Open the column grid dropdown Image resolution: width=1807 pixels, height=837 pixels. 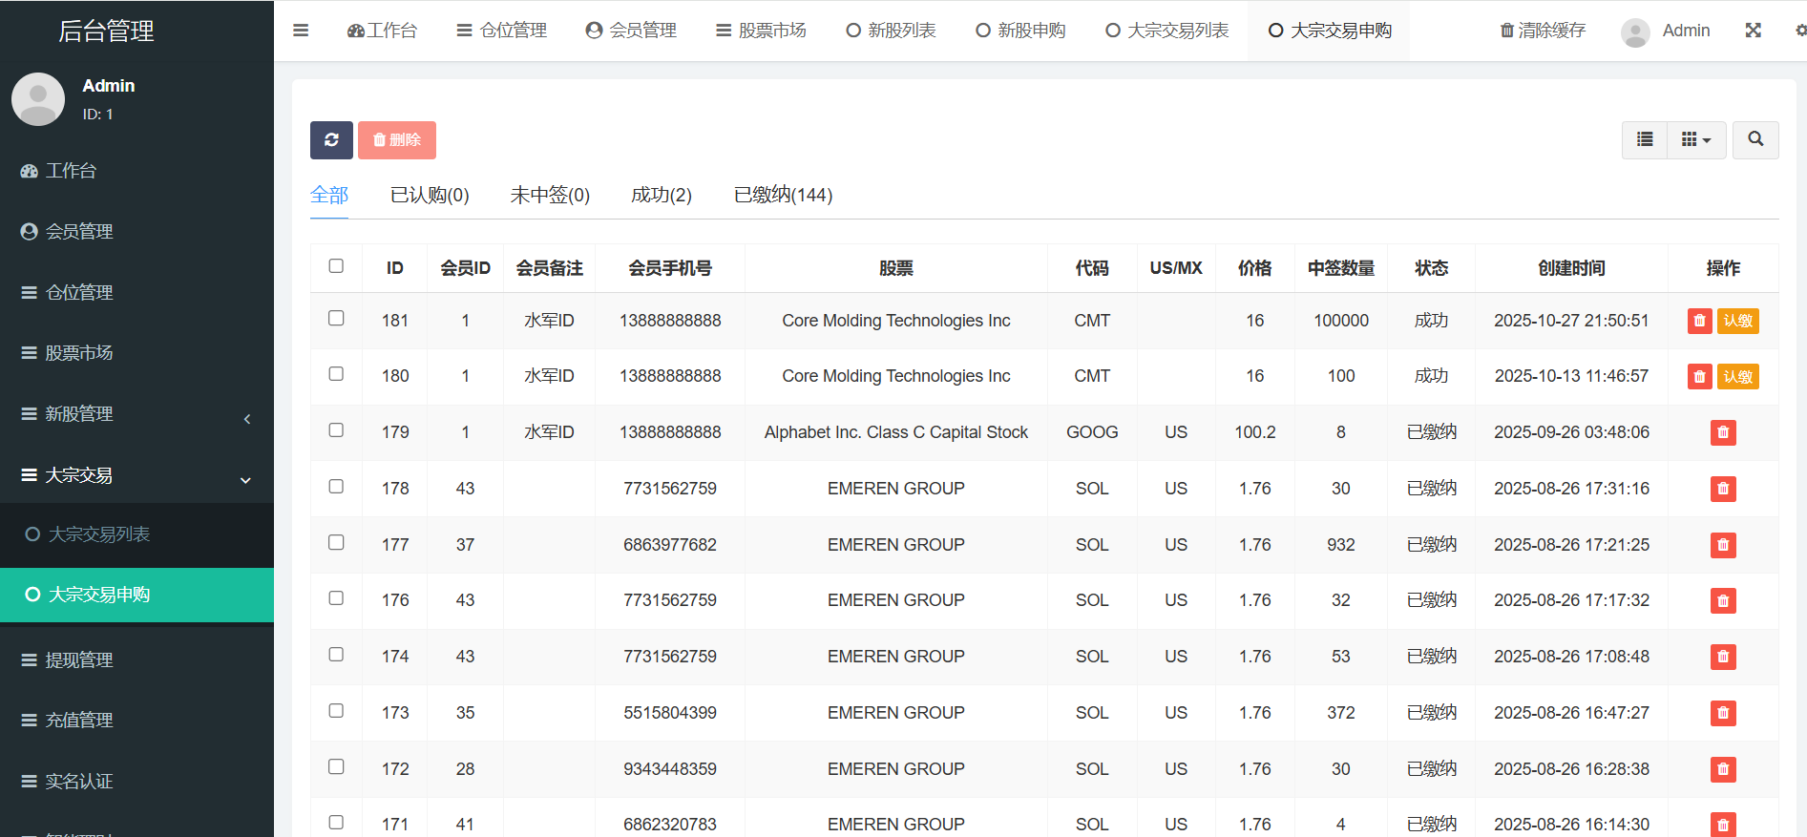click(x=1695, y=140)
